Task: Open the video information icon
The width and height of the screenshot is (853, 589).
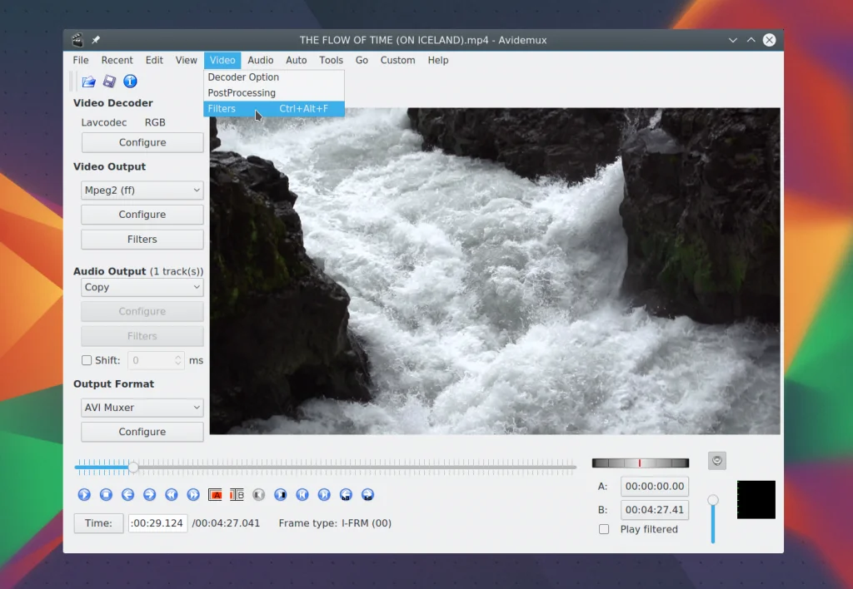Action: (x=130, y=82)
